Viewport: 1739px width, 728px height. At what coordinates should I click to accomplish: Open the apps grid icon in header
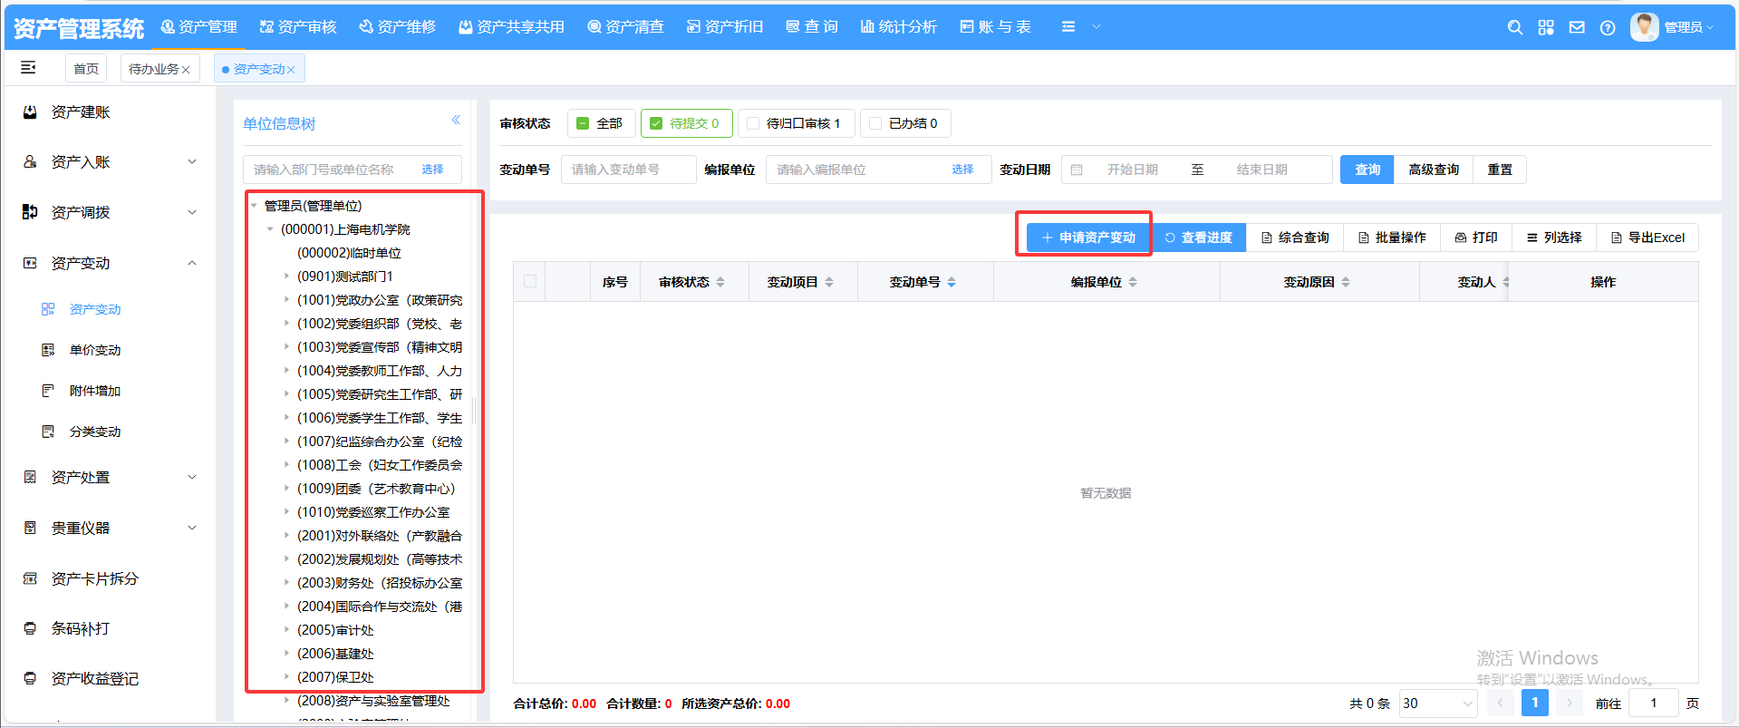tap(1546, 27)
